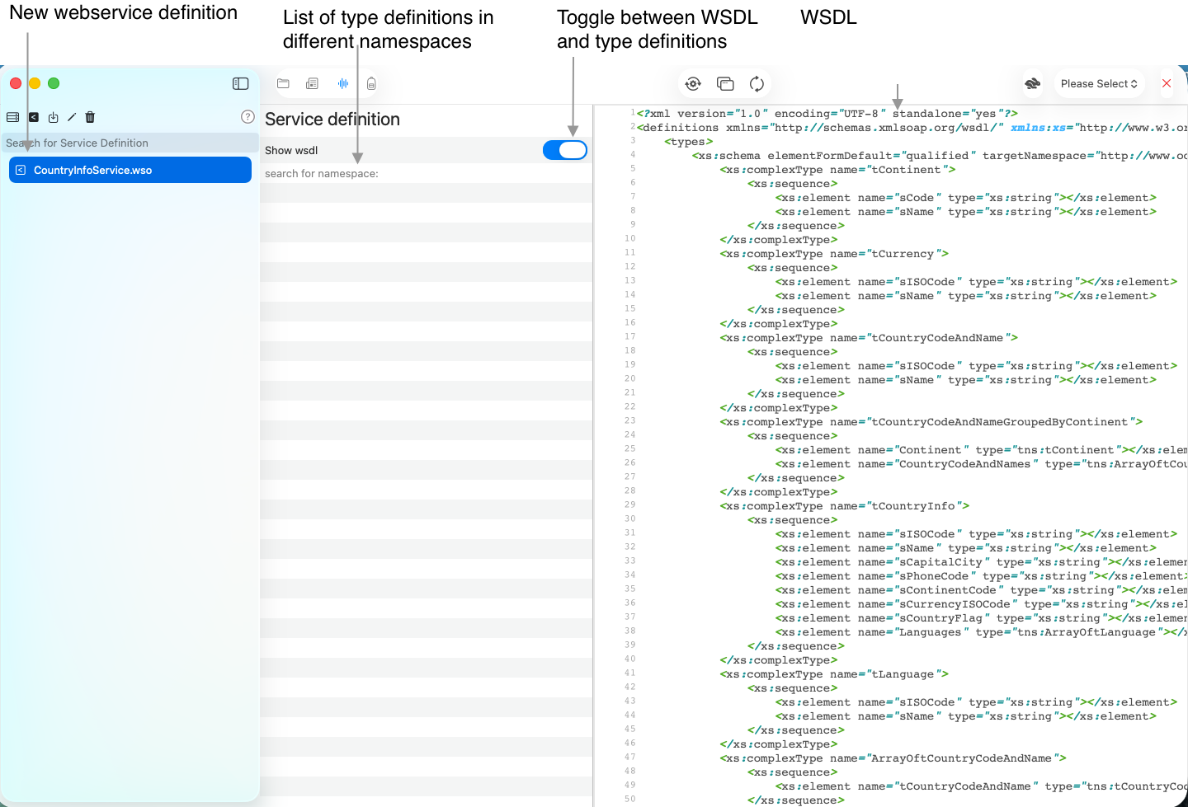
Task: Open the folder browser icon
Action: tap(283, 83)
